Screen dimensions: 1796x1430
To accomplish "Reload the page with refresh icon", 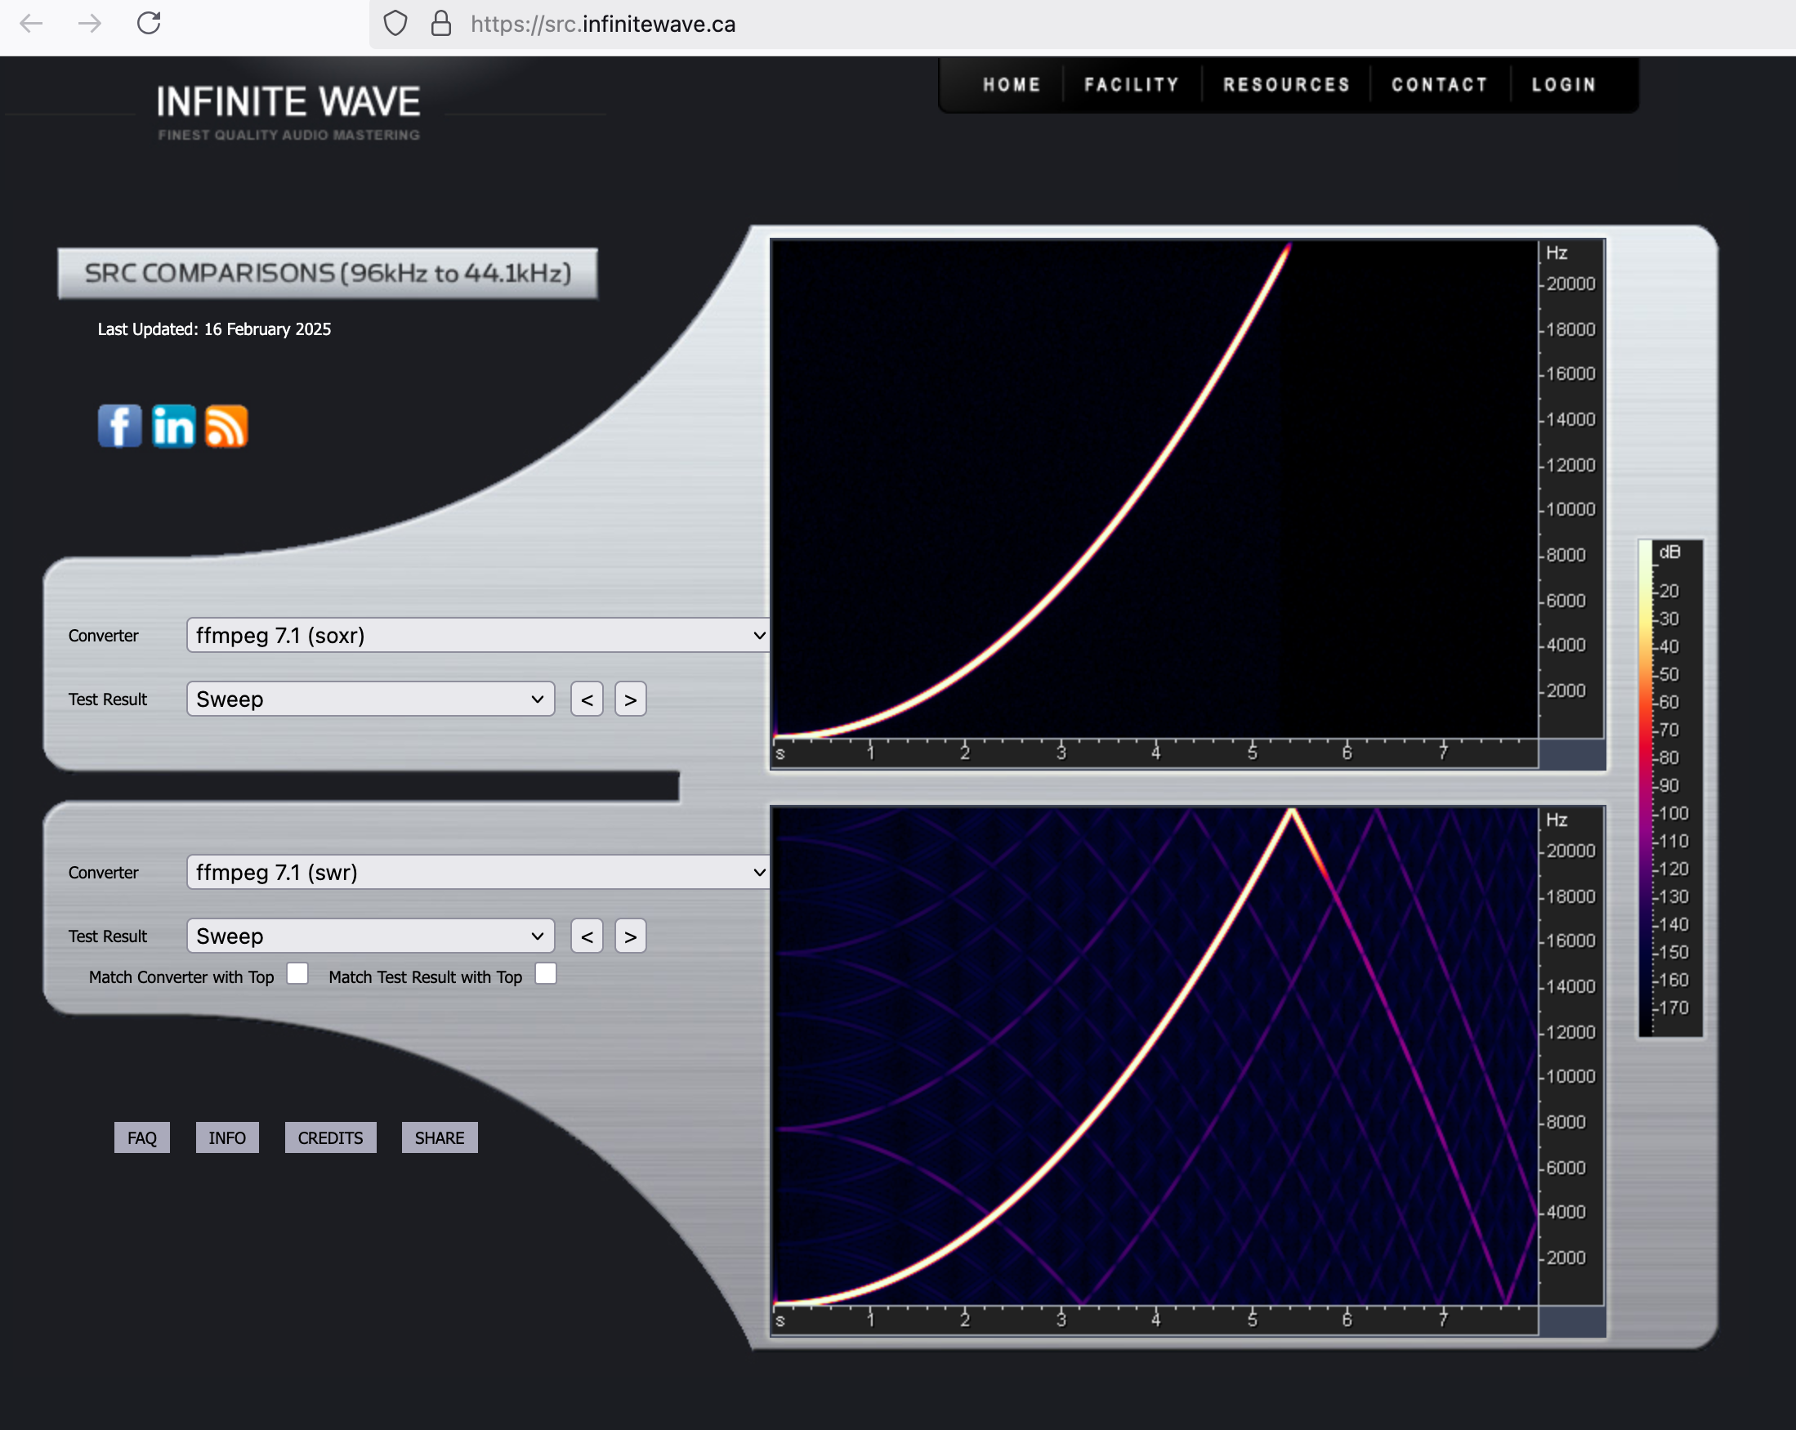I will [149, 24].
